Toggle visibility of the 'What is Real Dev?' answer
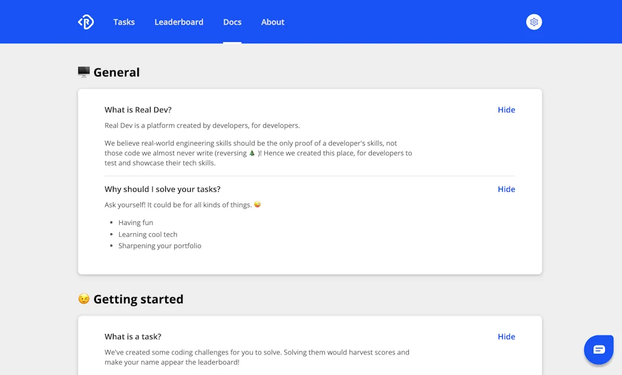Screen dimensions: 622x375 tap(506, 110)
